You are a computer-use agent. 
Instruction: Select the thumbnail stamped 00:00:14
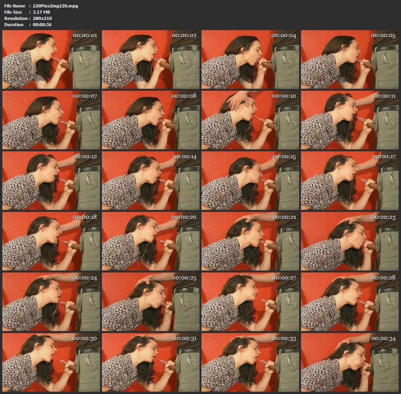click(x=151, y=181)
